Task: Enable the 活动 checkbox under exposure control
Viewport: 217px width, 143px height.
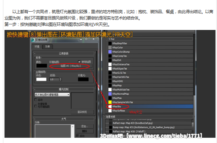Action: pyautogui.click(x=36, y=100)
